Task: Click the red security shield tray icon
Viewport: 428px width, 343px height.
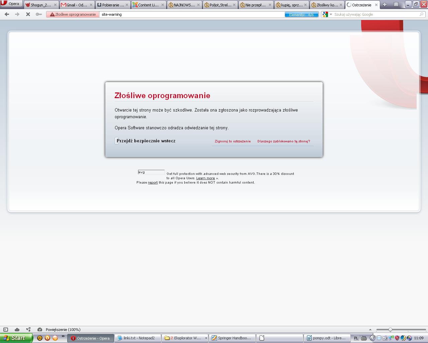Action: (397, 338)
